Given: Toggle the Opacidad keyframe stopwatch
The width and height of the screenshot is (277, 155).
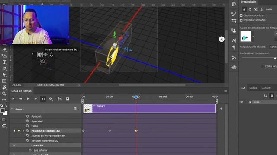Looking at the screenshot, I should click(28, 121).
